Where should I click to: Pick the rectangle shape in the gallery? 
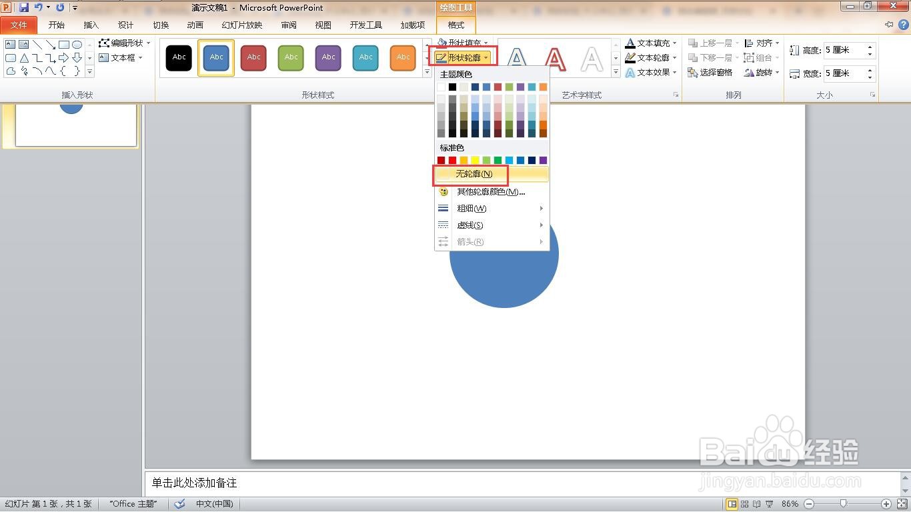64,45
